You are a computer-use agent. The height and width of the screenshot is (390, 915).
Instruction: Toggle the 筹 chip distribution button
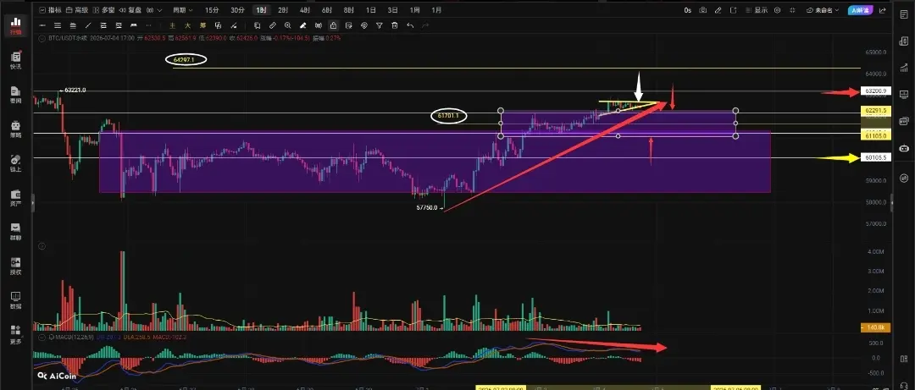[x=202, y=25]
